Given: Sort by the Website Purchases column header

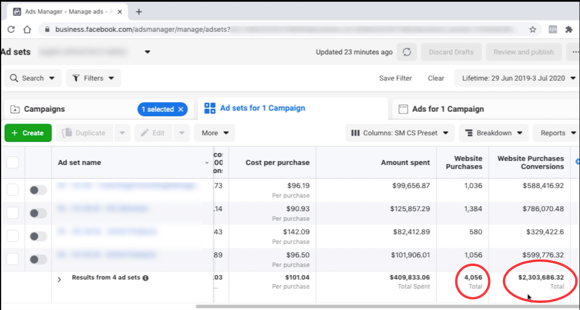Looking at the screenshot, I should pos(464,162).
